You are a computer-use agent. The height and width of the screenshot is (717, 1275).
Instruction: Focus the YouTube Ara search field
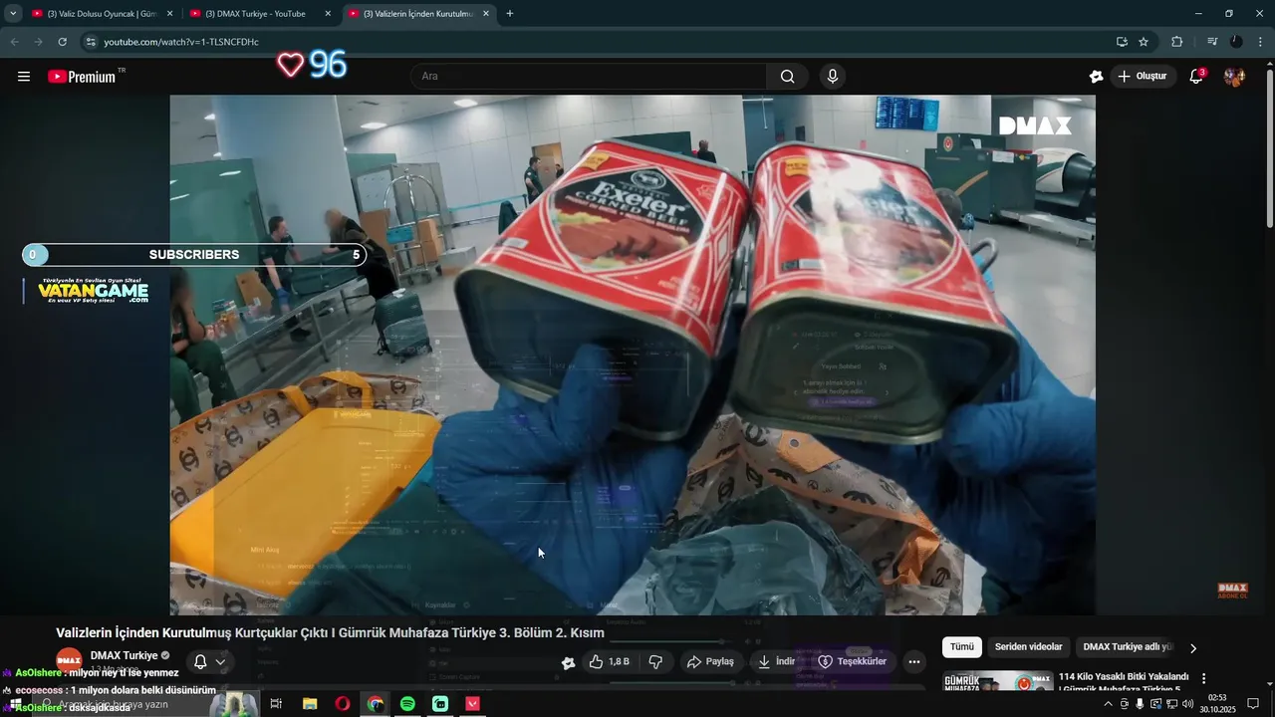(x=589, y=77)
